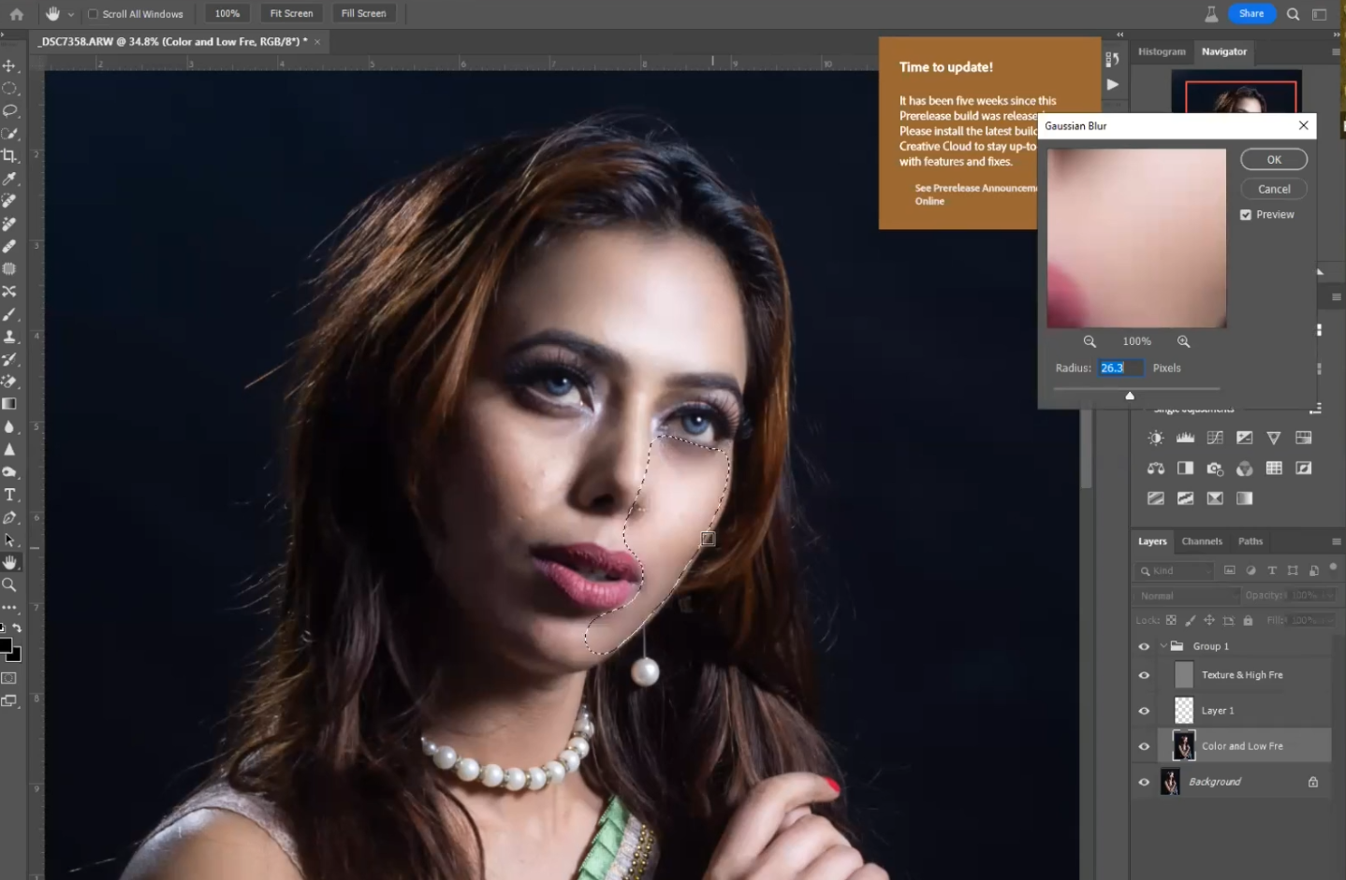This screenshot has height=880, width=1346.
Task: Collapse the Group 1 layer folder
Action: point(1163,646)
